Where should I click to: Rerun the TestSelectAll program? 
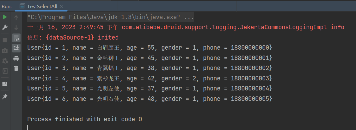5,17
